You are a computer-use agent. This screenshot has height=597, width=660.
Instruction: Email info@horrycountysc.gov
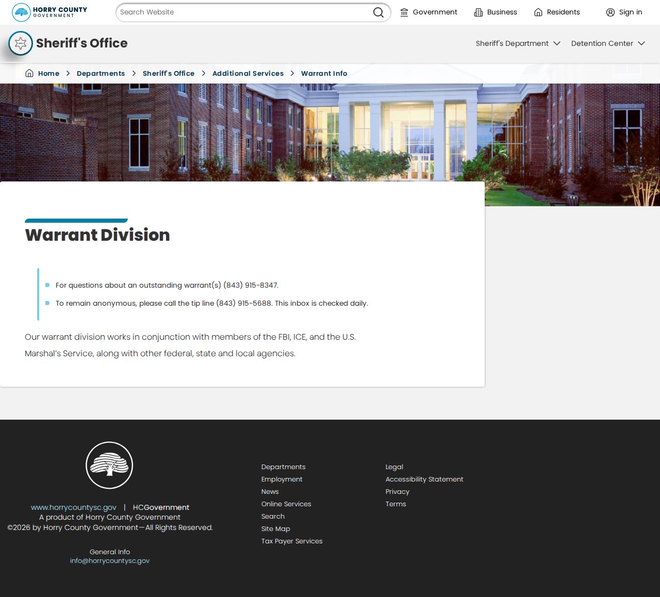click(x=110, y=561)
